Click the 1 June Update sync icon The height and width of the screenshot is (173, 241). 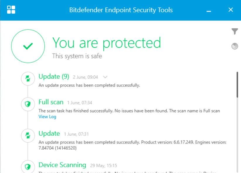click(28, 136)
